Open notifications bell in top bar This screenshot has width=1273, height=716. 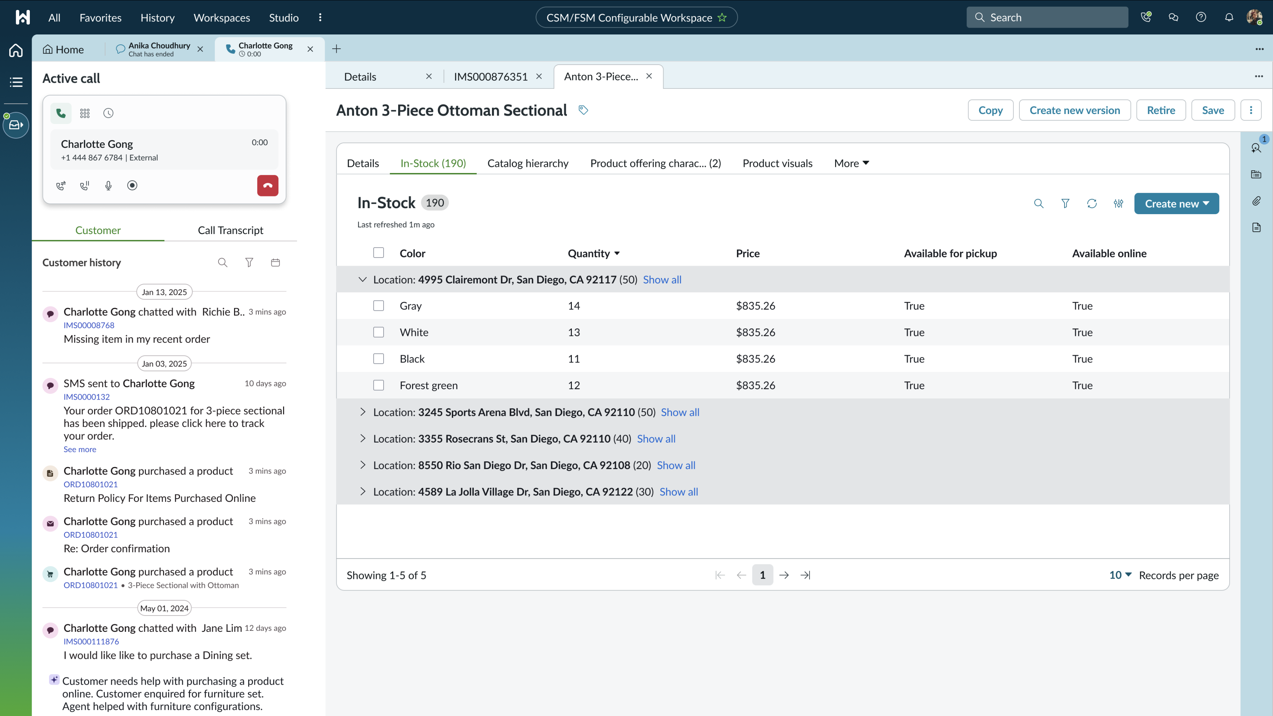click(1229, 17)
